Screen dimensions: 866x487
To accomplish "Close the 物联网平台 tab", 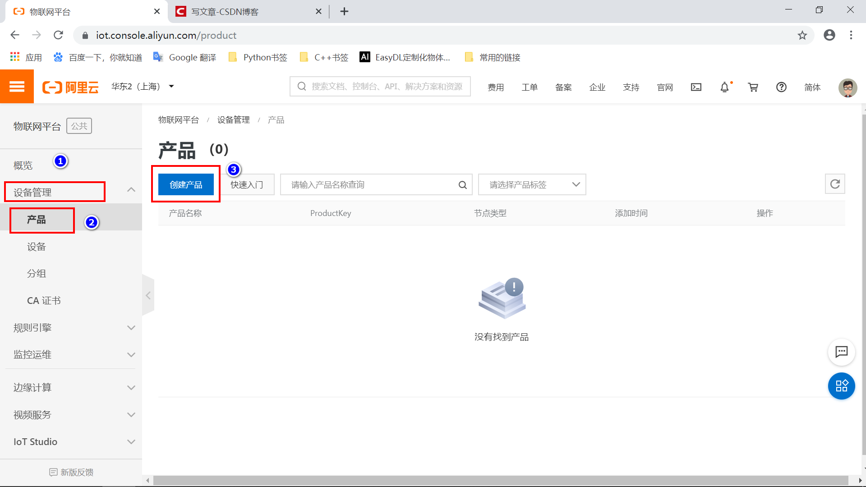I will (157, 12).
